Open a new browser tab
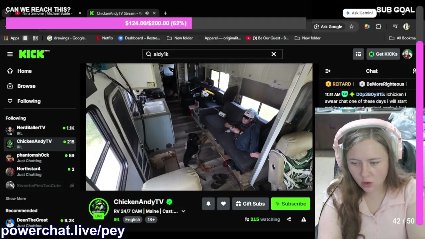The height and width of the screenshot is (239, 425). [165, 13]
